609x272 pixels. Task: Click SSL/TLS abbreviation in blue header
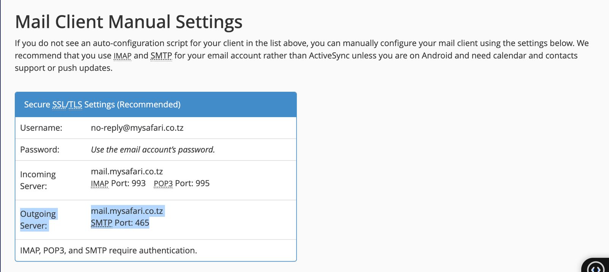67,105
